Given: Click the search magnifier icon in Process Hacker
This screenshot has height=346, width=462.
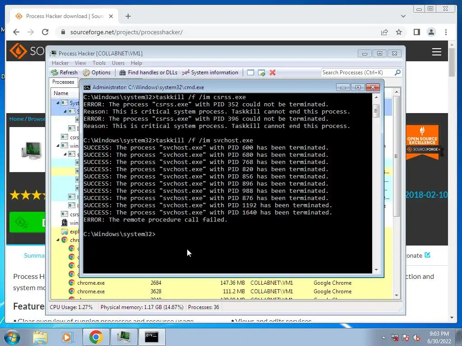Looking at the screenshot, I should tap(397, 72).
